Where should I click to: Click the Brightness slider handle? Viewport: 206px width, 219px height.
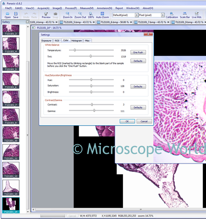[x=91, y=92]
